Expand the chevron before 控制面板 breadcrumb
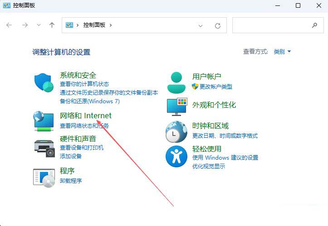Image resolution: width=328 pixels, height=226 pixels. (x=78, y=25)
